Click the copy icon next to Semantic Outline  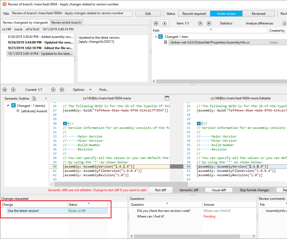click(34, 98)
